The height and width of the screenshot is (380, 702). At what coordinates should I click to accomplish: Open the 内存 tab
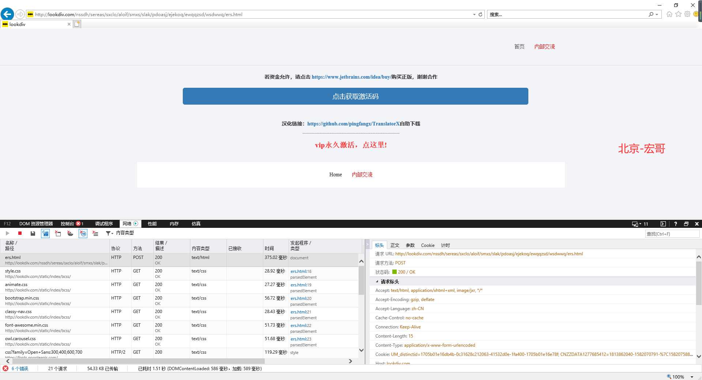[x=174, y=224]
